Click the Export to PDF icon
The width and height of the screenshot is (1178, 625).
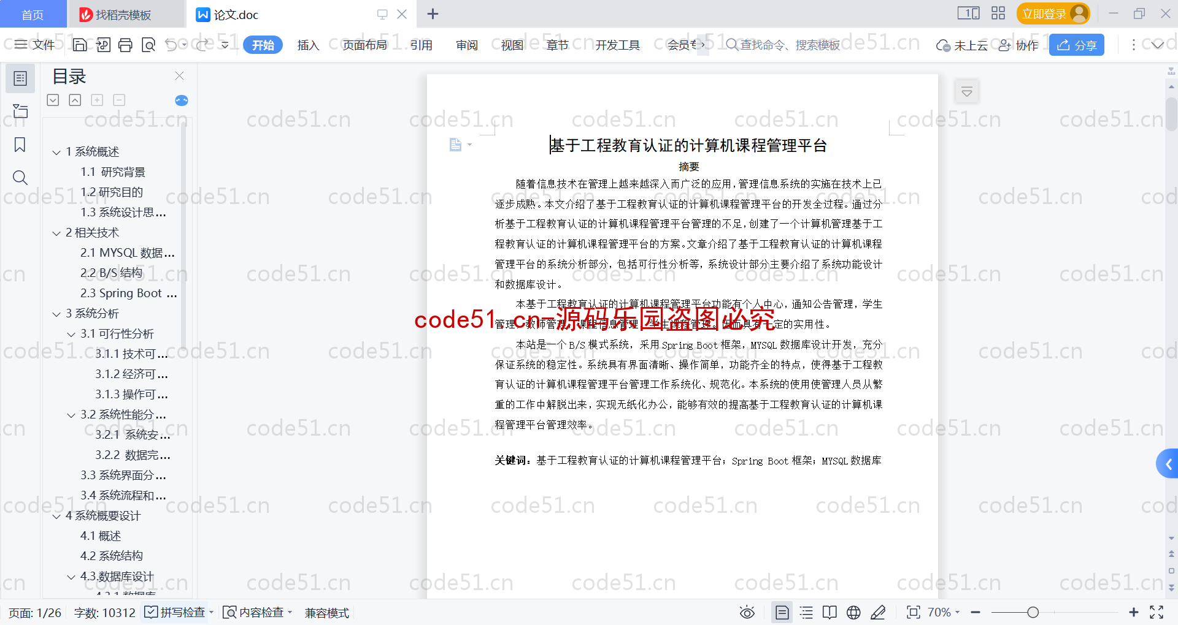point(103,45)
